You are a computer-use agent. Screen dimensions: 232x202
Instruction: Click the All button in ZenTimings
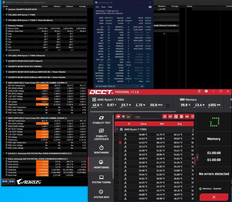(142, 86)
